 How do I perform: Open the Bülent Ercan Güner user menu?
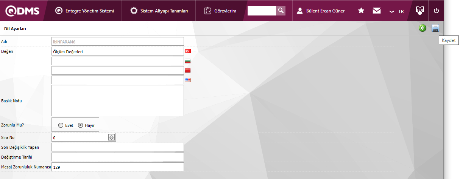320,11
